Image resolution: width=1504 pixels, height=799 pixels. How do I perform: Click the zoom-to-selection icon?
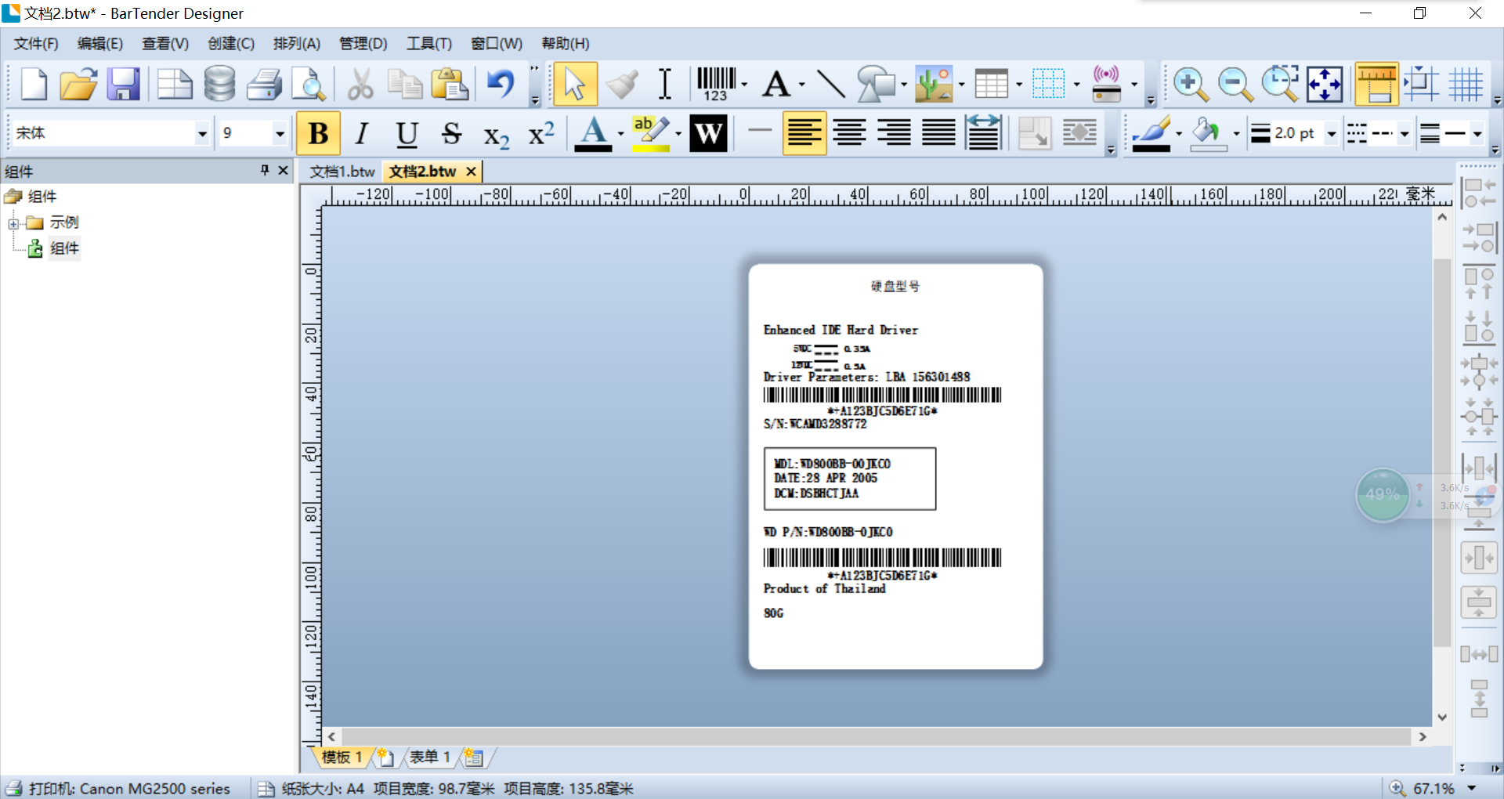pos(1280,84)
